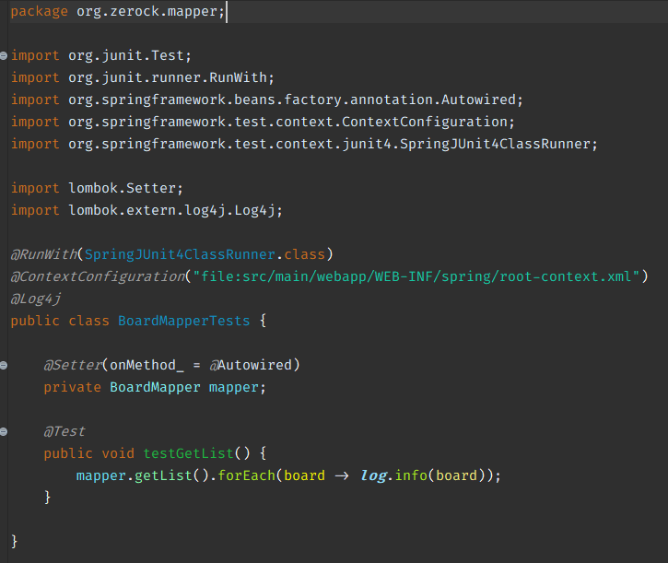Click 'lombok.extern.log4j.Log4j' import
The height and width of the screenshot is (563, 668).
pyautogui.click(x=171, y=210)
